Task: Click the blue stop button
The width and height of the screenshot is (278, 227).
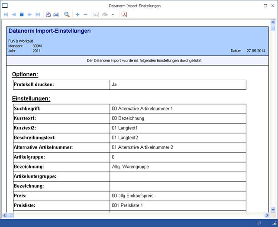Action: (x=21, y=14)
